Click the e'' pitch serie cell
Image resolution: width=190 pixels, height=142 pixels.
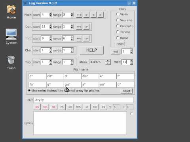point(108,76)
